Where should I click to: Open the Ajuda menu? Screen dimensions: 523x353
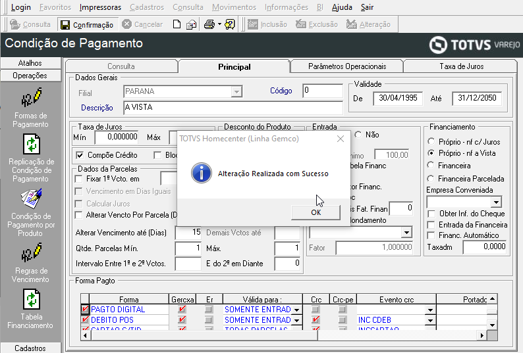pos(342,7)
